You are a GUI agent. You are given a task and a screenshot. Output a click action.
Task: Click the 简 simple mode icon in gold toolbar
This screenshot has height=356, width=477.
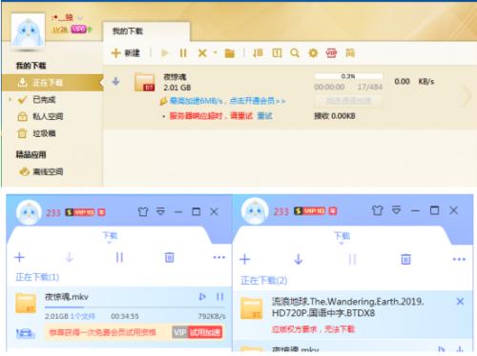(350, 53)
